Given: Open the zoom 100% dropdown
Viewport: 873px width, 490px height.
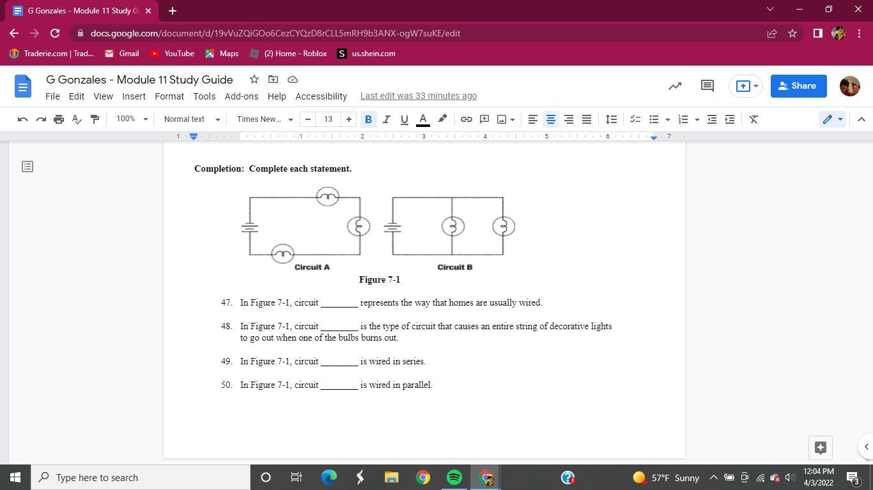Looking at the screenshot, I should pos(132,119).
